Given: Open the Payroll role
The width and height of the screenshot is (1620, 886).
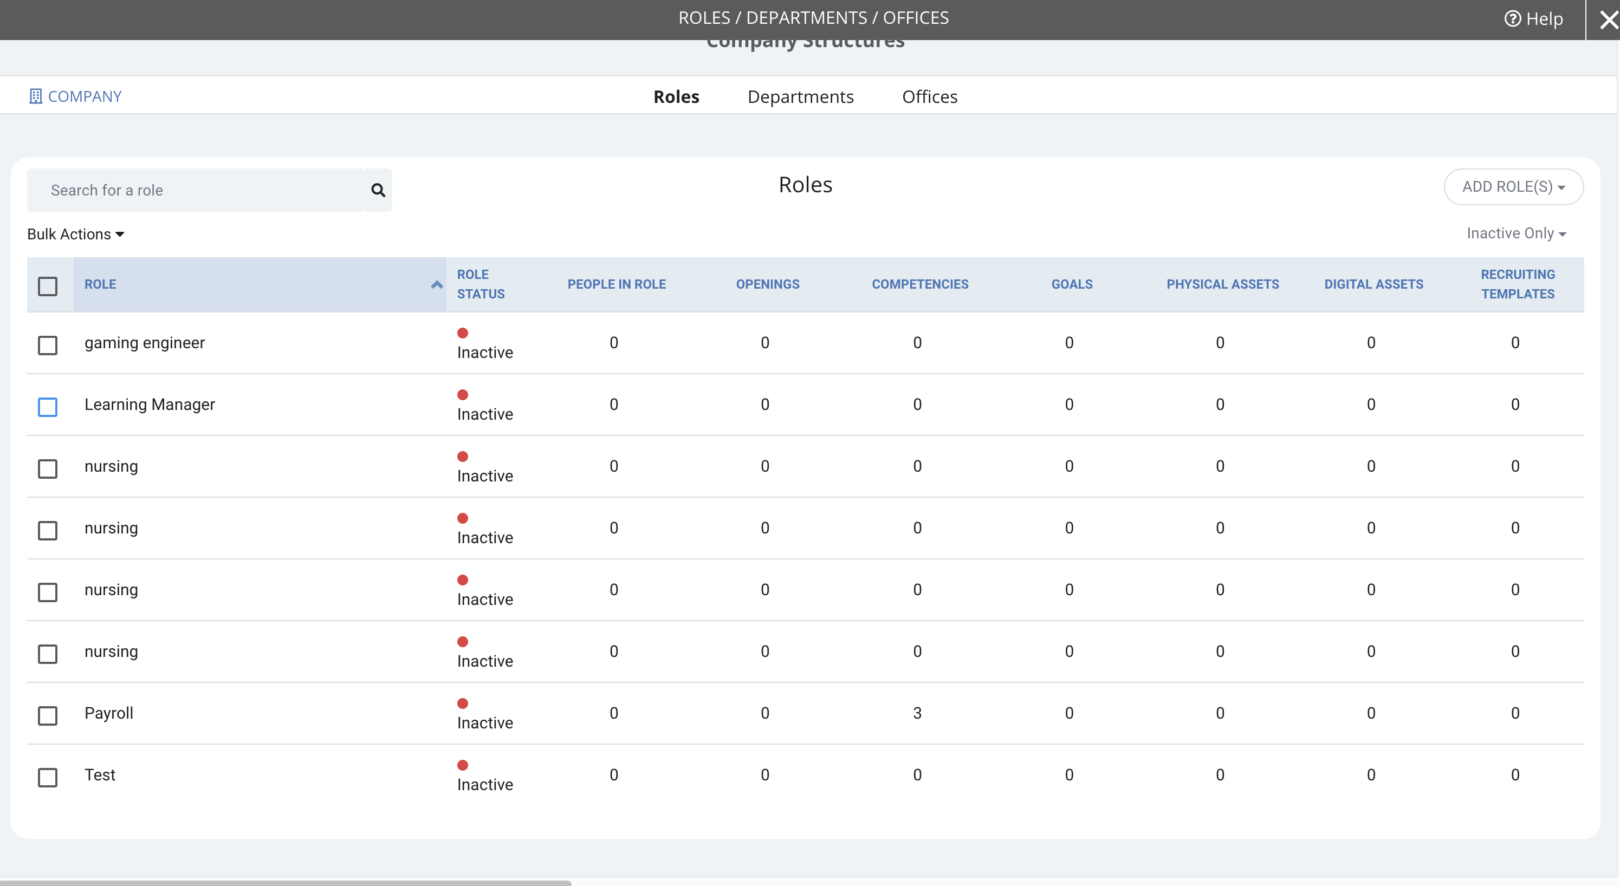Looking at the screenshot, I should (x=109, y=713).
